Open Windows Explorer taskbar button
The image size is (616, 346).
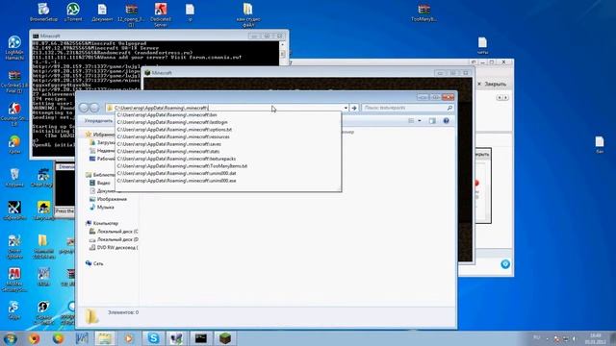[105, 338]
